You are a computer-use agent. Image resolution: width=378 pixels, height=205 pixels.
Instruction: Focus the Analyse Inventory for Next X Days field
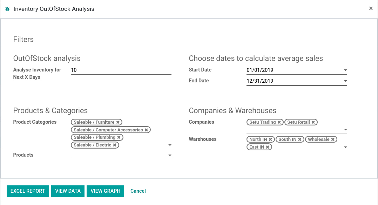pyautogui.click(x=121, y=70)
